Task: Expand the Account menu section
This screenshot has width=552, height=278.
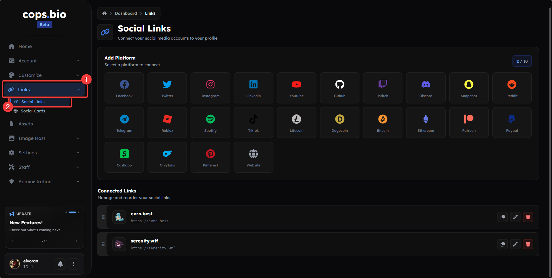Action: (44, 61)
